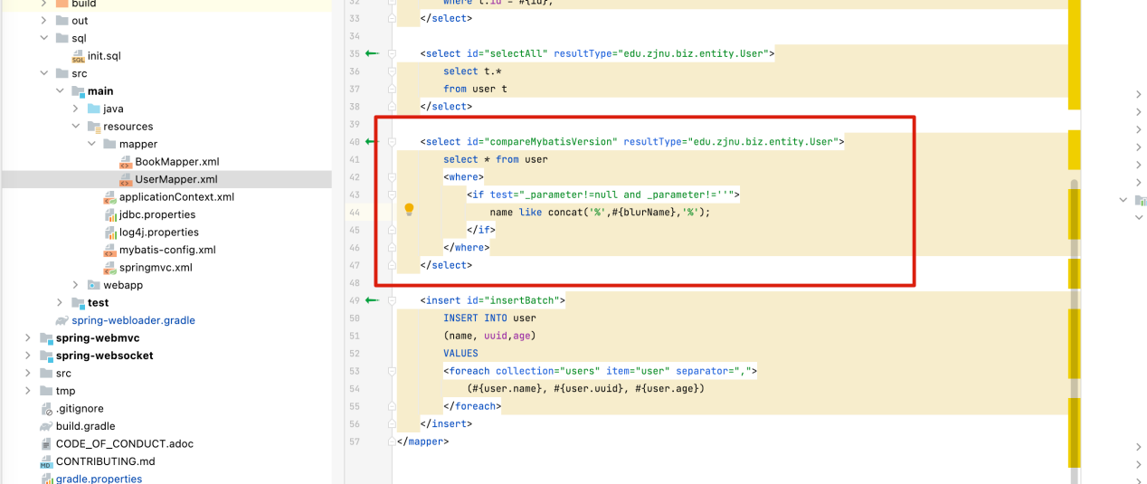1147x484 pixels.
Task: Click the yellow warning stripe in error gutter
Action: [x=1075, y=54]
